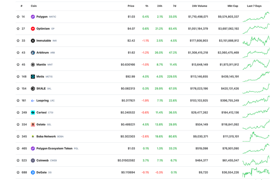Click Arbitrum market cap $2,060,475,469
The image size is (280, 180).
[228, 53]
